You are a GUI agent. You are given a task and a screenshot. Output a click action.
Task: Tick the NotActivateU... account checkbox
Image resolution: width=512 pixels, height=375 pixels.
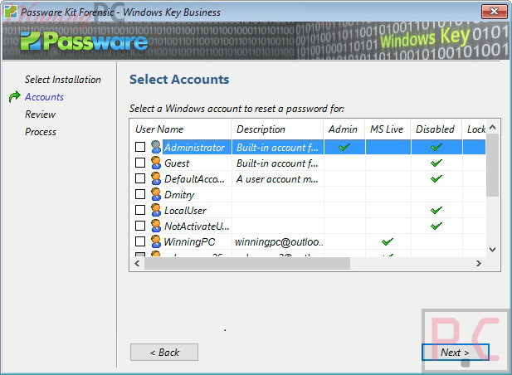click(x=140, y=226)
